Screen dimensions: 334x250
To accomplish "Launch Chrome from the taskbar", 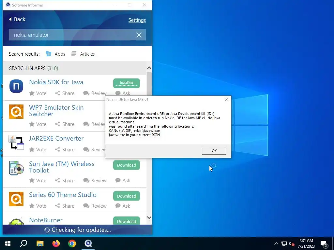I will point(72,243).
